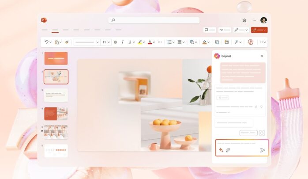Click the Comments button in the header
Image resolution: width=308 pixels, height=179 pixels.
210,30
